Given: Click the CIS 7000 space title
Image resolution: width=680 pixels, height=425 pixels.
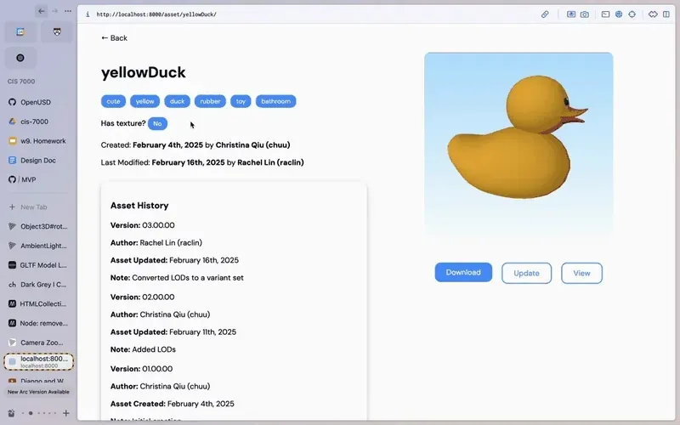Looking at the screenshot, I should [21, 82].
